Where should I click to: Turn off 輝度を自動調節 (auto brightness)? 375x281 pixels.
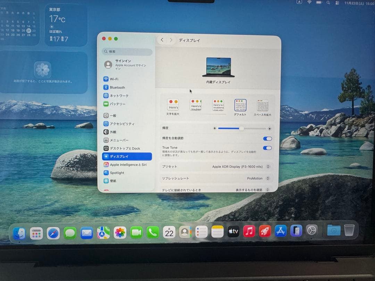[267, 138]
